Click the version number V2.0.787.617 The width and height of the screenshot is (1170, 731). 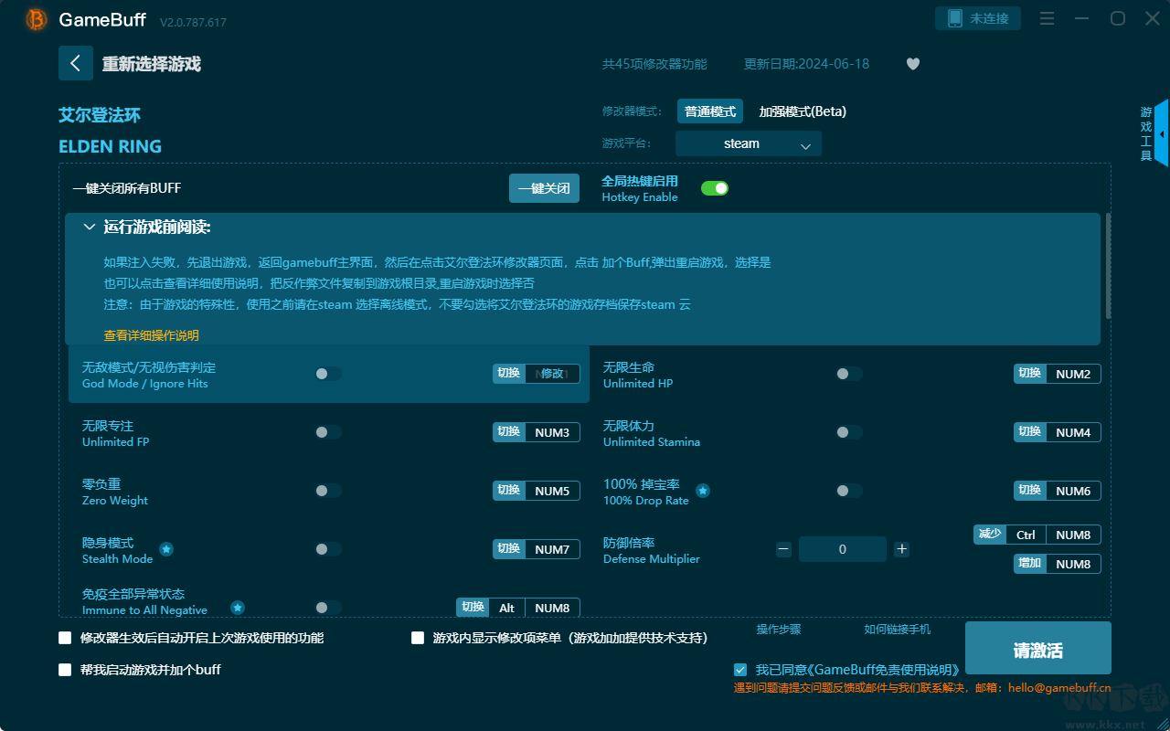pos(193,21)
